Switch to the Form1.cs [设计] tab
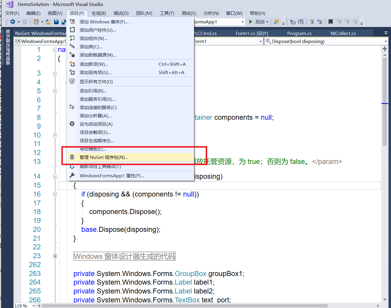The height and width of the screenshot is (308, 391). (x=252, y=33)
